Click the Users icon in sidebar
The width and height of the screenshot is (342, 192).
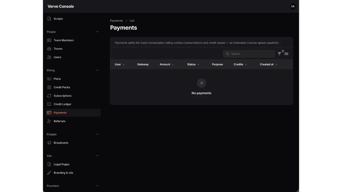(49, 57)
